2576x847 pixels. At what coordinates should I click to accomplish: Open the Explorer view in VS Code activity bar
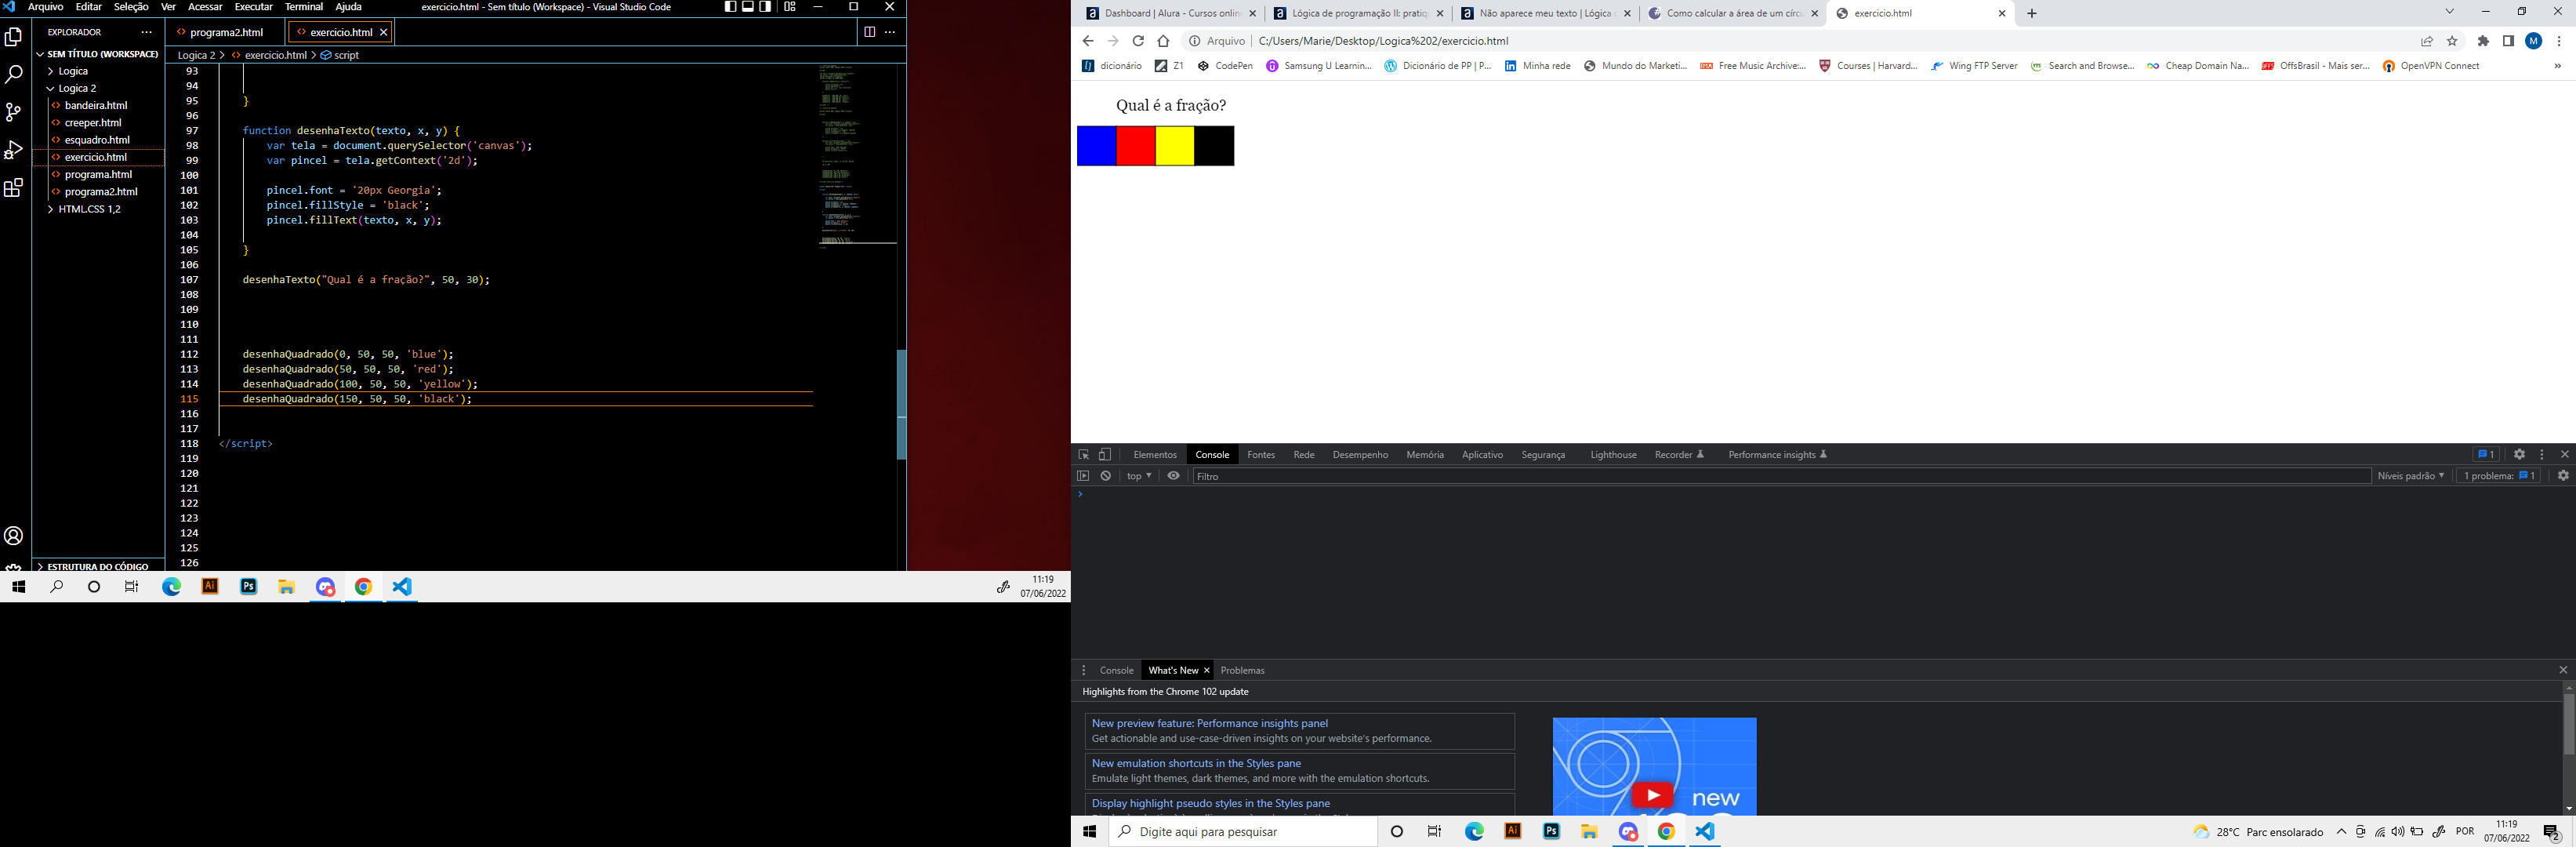pyautogui.click(x=14, y=37)
